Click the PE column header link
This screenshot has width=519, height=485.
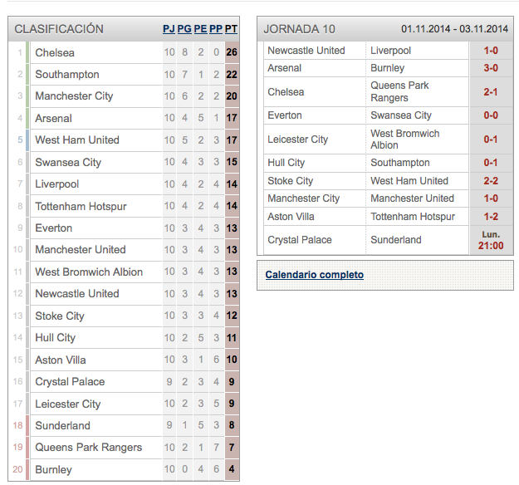[x=200, y=29]
